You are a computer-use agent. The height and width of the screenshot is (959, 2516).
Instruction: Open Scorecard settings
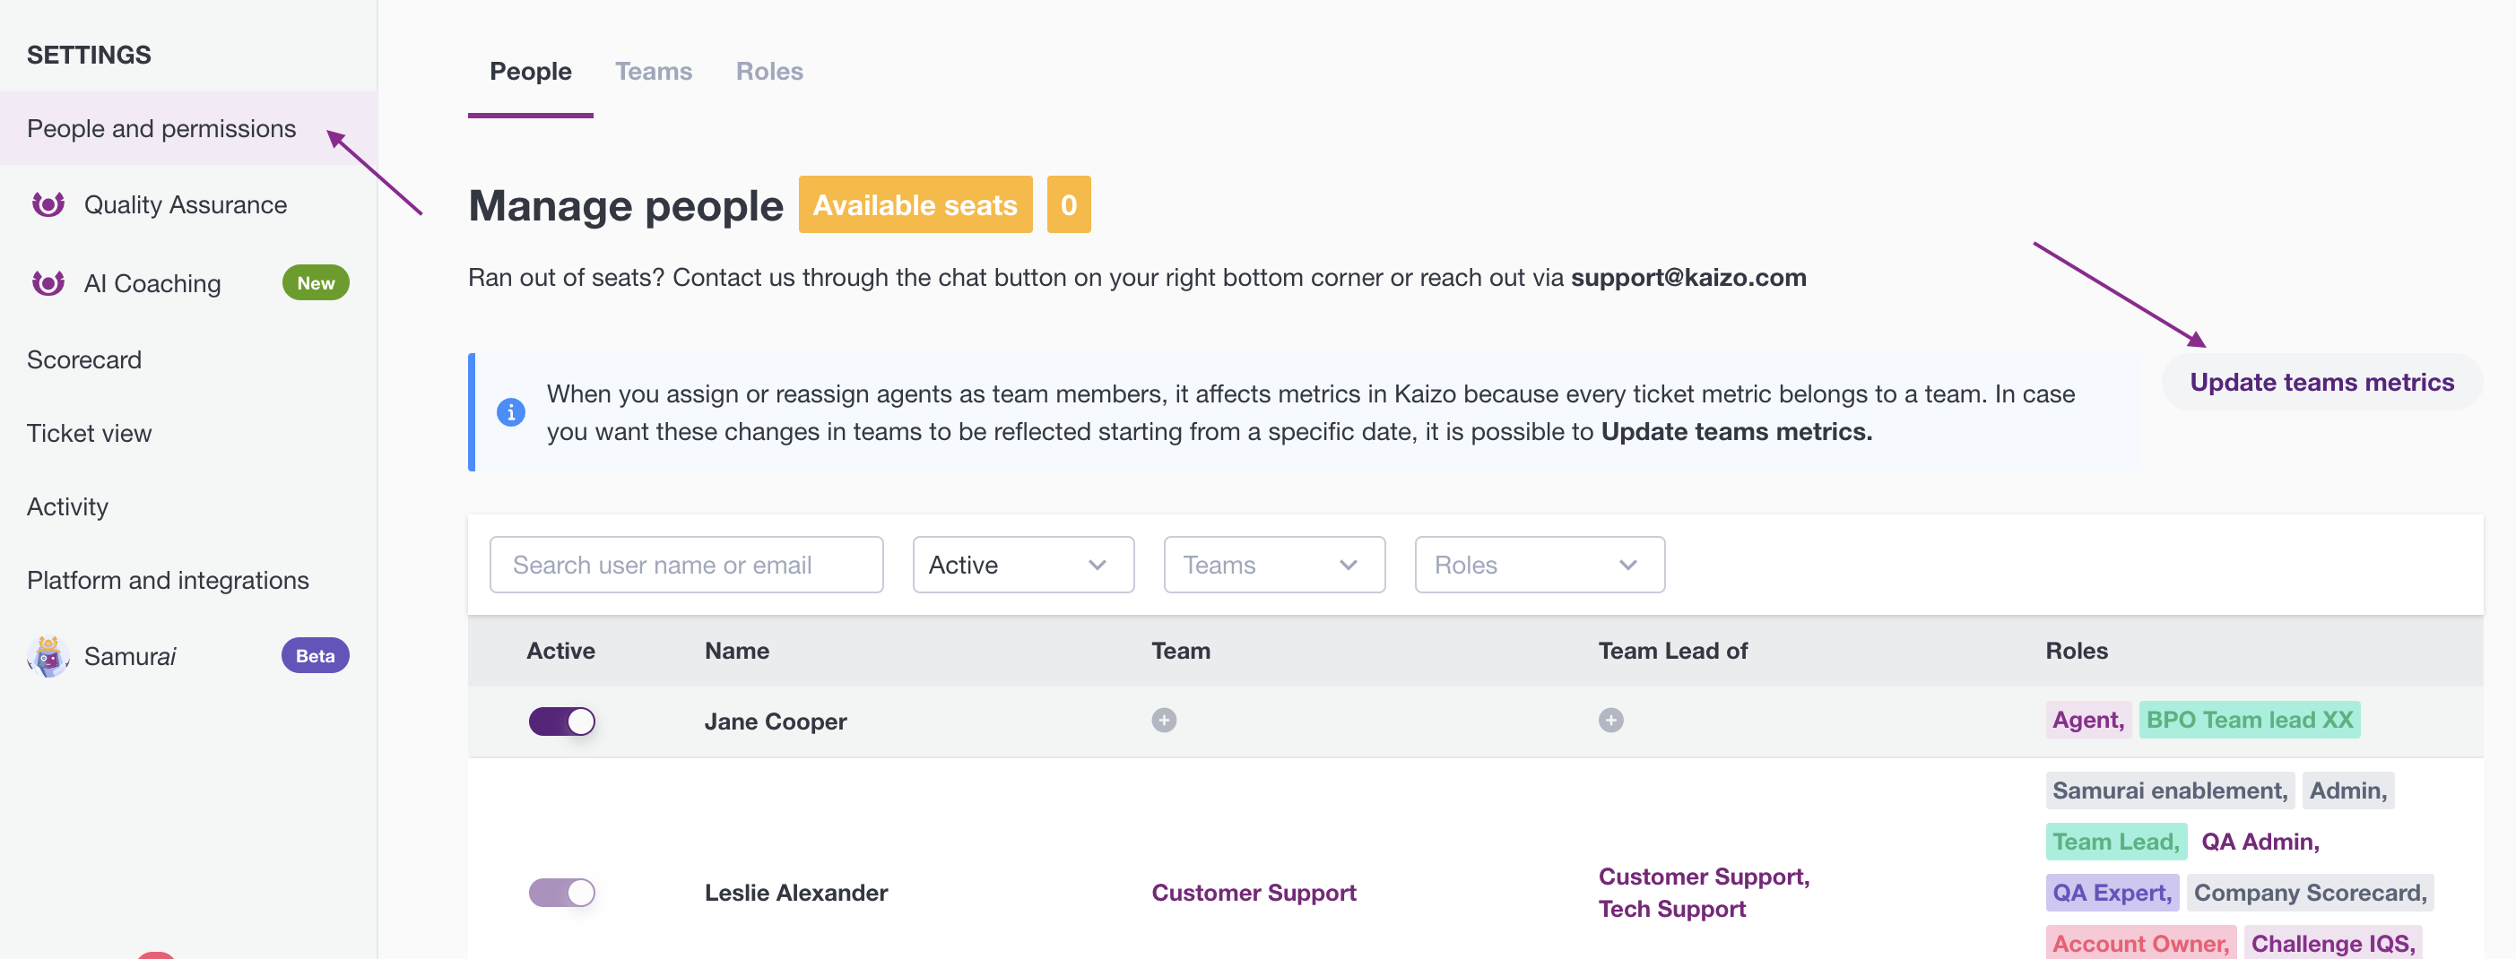point(84,359)
